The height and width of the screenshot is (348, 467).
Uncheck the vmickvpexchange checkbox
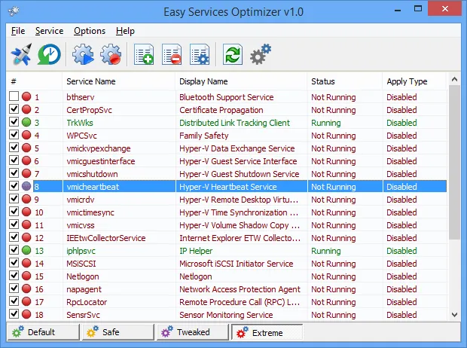click(14, 148)
